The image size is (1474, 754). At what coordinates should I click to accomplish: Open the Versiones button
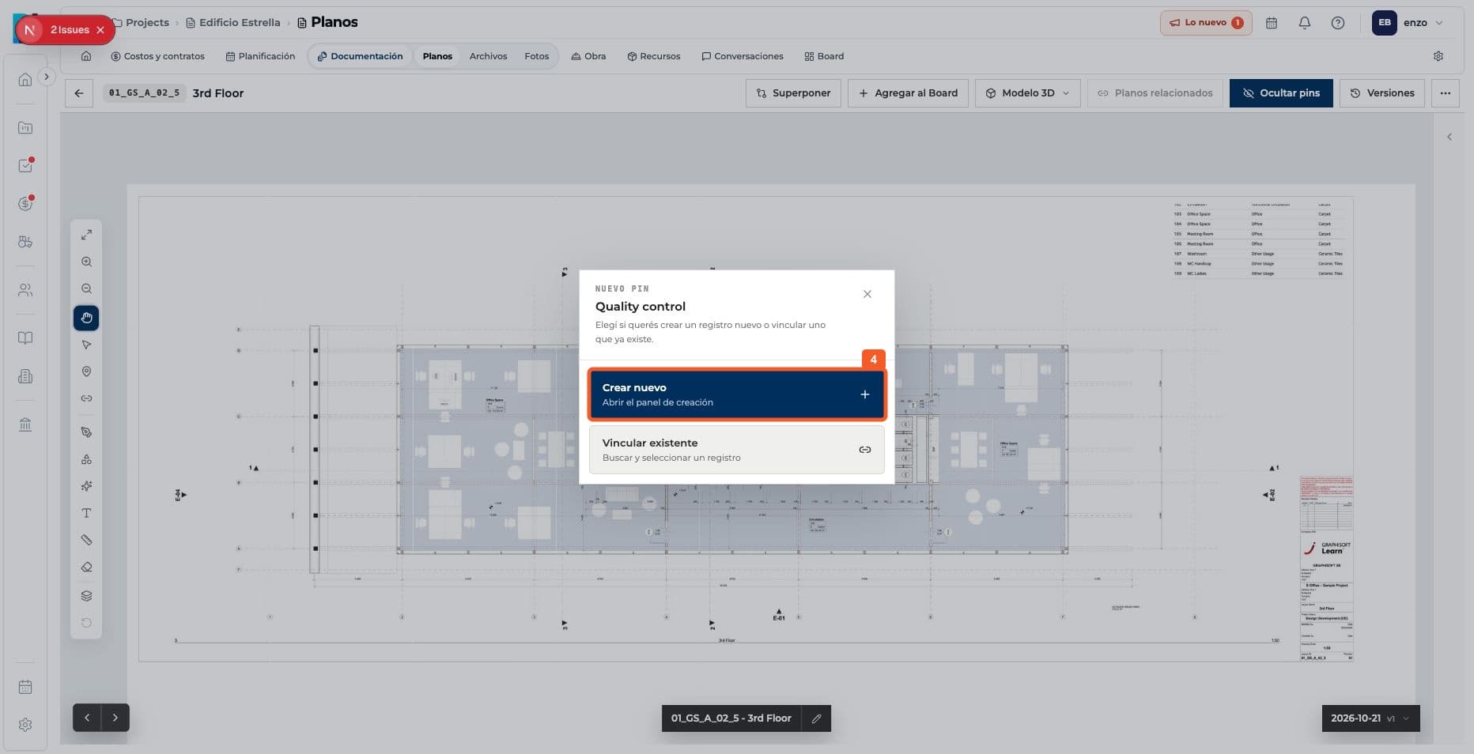pos(1382,93)
